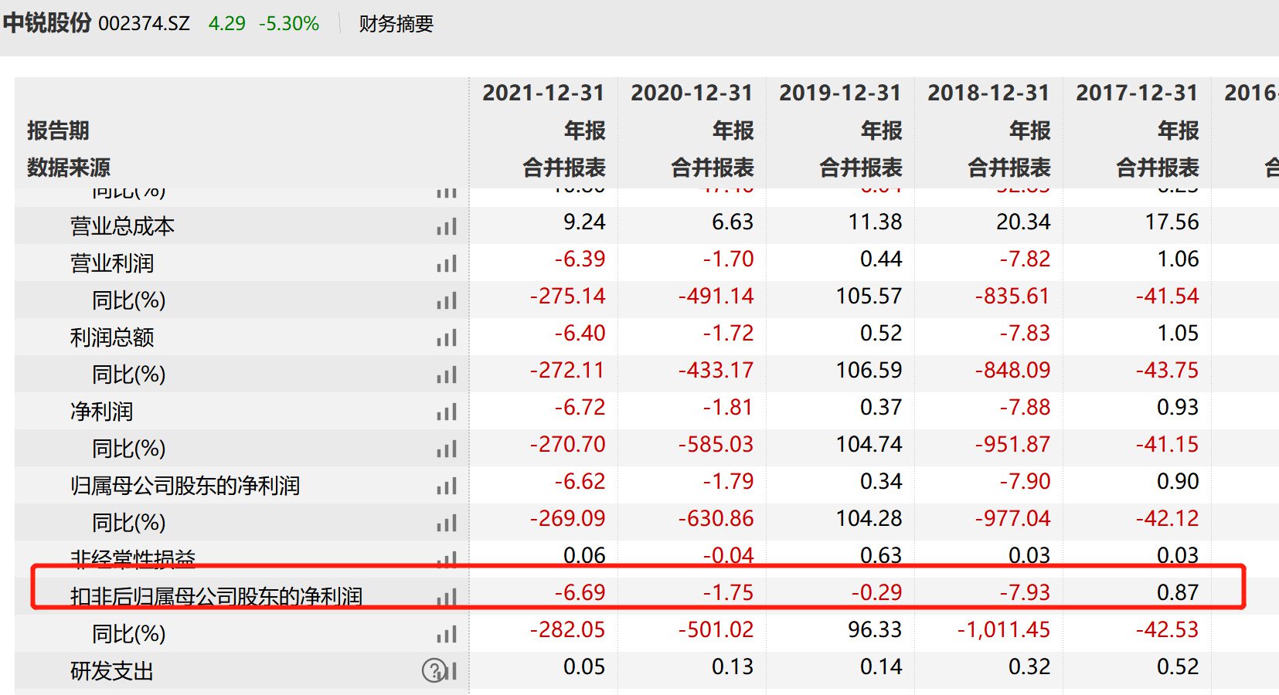Click the -6.62 value in 归属母公司股东的净利润 row

click(x=580, y=482)
